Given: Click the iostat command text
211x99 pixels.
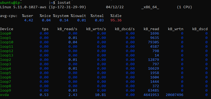Looking at the screenshot, I should (64, 3).
